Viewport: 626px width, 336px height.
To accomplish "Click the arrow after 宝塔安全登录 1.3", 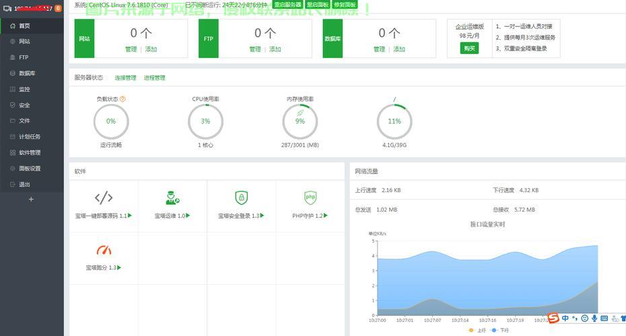I will pos(263,216).
